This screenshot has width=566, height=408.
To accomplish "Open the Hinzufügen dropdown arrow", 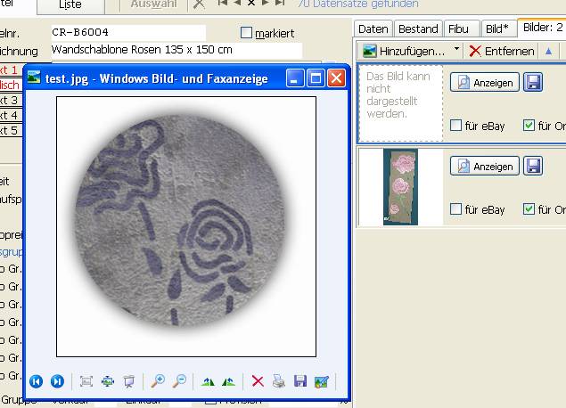I will [456, 49].
